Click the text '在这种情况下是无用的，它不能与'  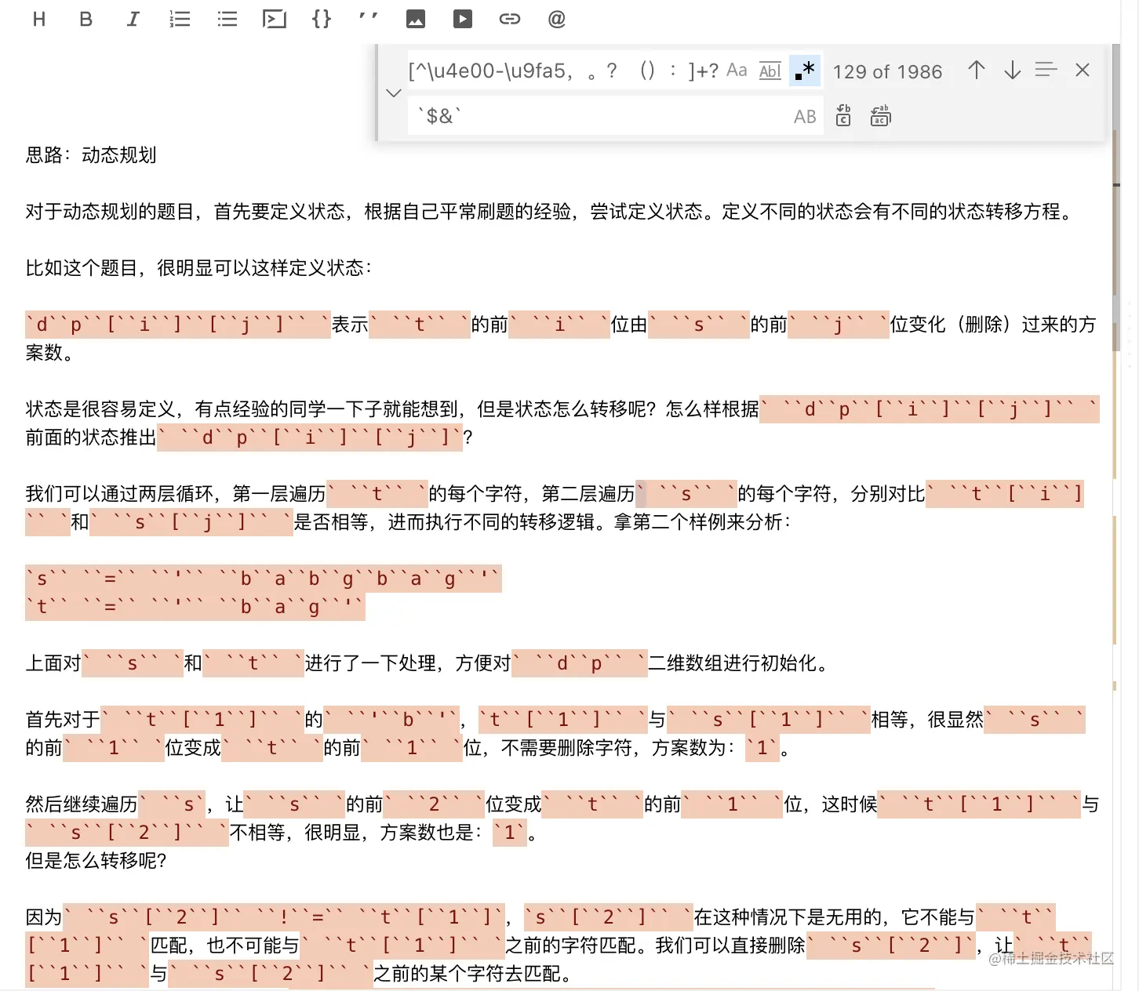pos(834,917)
